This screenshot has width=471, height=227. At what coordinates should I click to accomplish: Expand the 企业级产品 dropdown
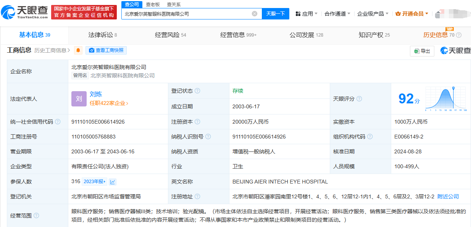(373, 14)
